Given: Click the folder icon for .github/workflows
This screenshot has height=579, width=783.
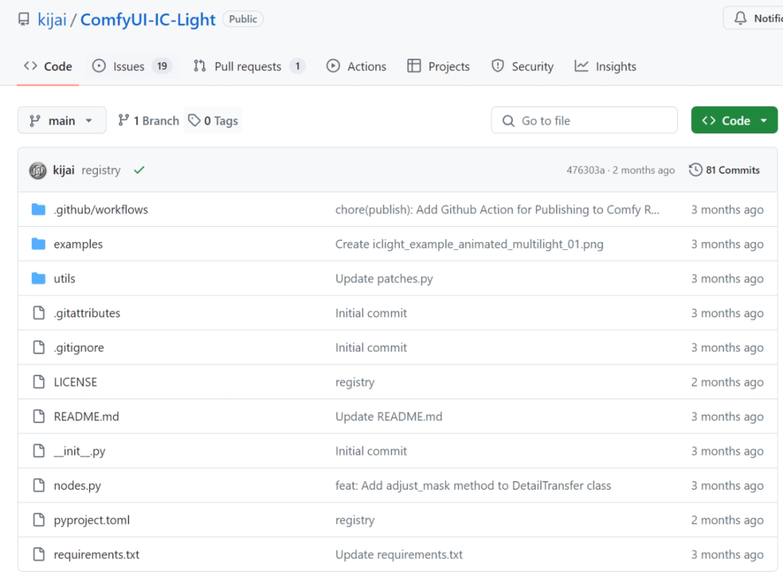Looking at the screenshot, I should coord(38,209).
